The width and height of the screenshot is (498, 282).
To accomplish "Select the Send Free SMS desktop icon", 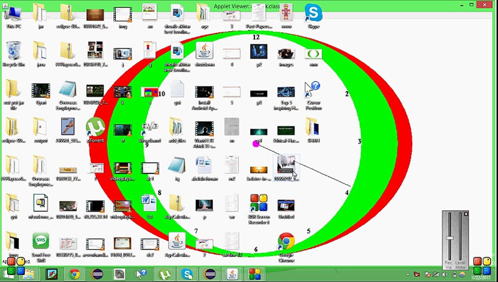I will pos(41,247).
